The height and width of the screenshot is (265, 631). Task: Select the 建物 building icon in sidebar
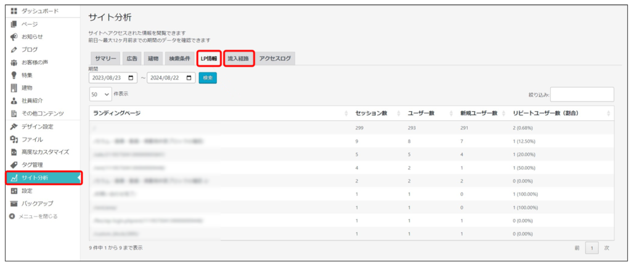point(14,88)
